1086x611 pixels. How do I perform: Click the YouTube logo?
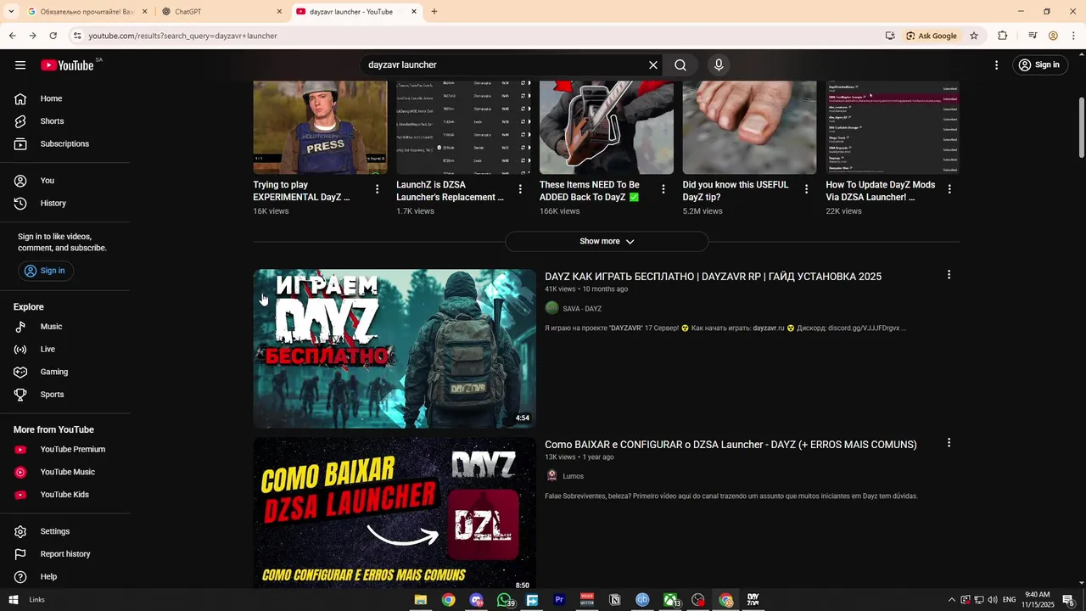[67, 65]
